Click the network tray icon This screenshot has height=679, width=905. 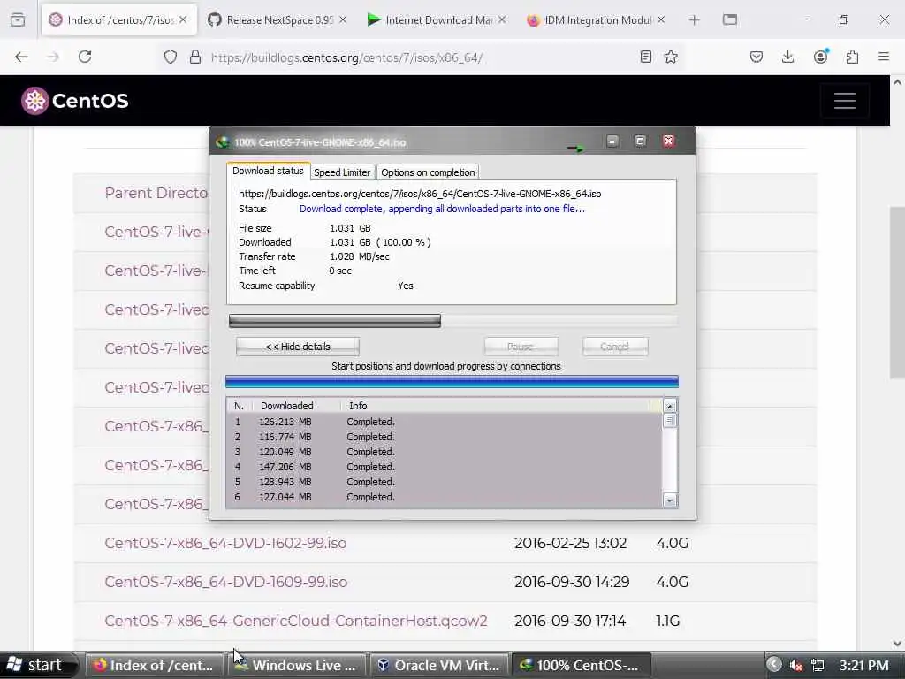tap(818, 665)
